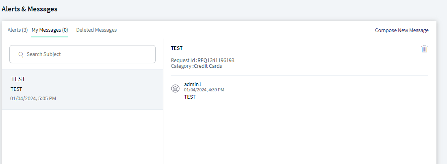Select the My Messages (0) tab

pos(50,30)
